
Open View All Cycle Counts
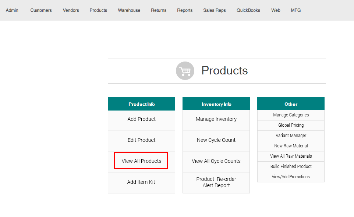[x=216, y=161]
